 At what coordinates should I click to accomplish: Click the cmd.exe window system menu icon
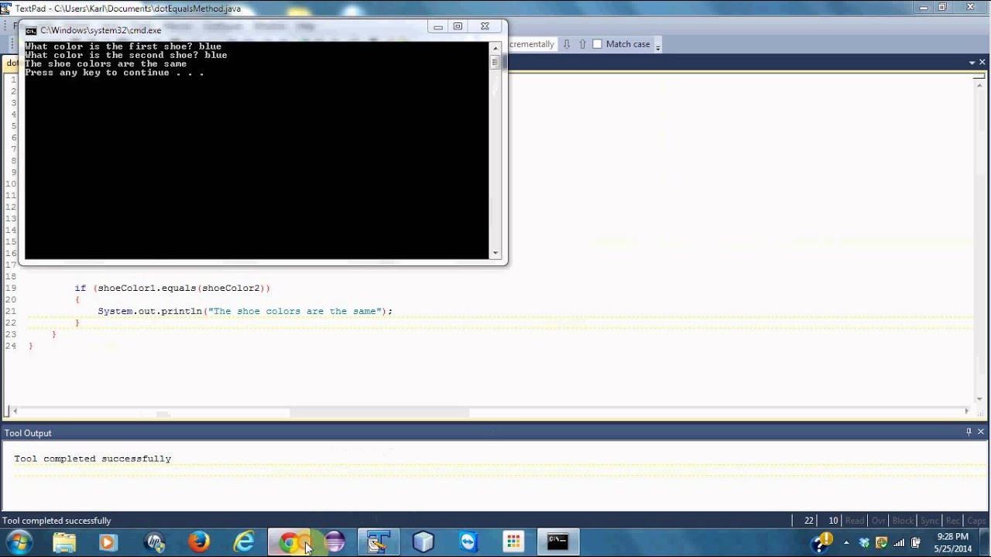click(x=30, y=31)
